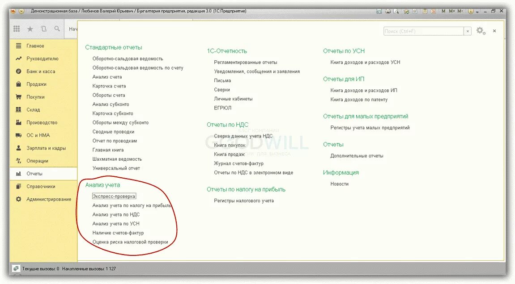This screenshot has height=284, width=515.
Task: Open Регистры налогового учета
Action: tap(244, 200)
